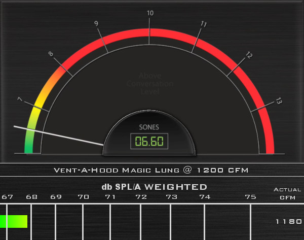Select gauge scale number 7
Screen dimensions: 304x240
20,99
